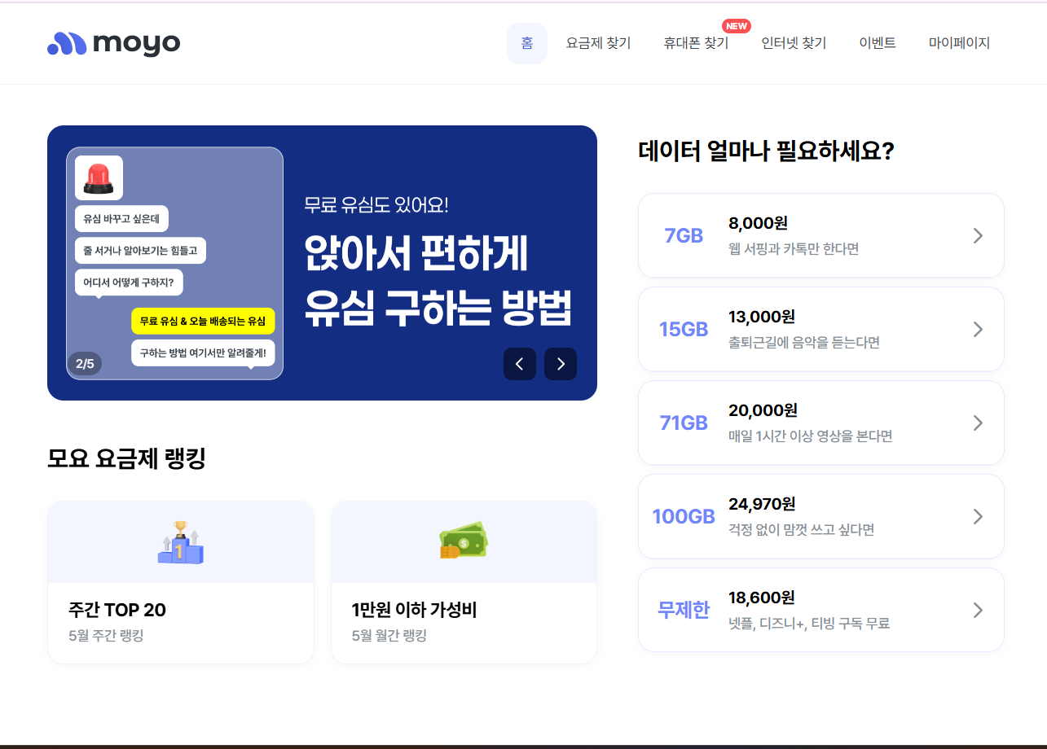Open 주간 TOP 20 ranking card

(x=181, y=582)
